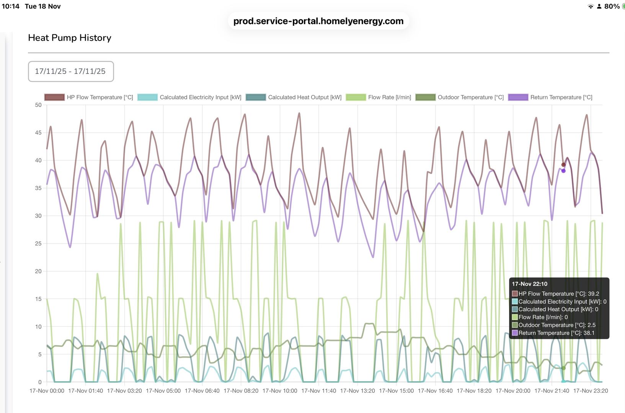Click the Heat Pump History heading
The image size is (625, 413).
pos(70,38)
